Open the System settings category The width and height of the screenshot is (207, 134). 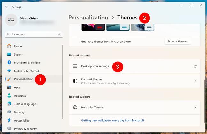click(34, 54)
